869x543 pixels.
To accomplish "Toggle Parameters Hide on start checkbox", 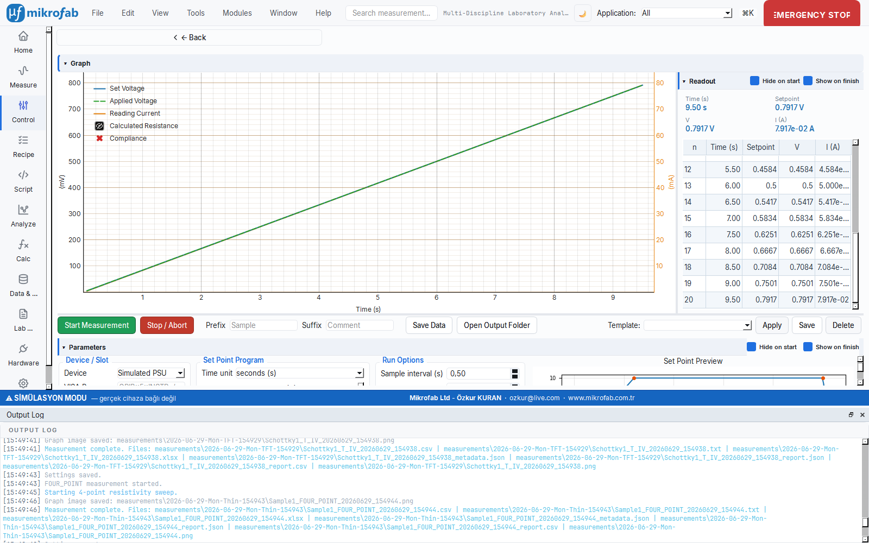I will coord(751,347).
